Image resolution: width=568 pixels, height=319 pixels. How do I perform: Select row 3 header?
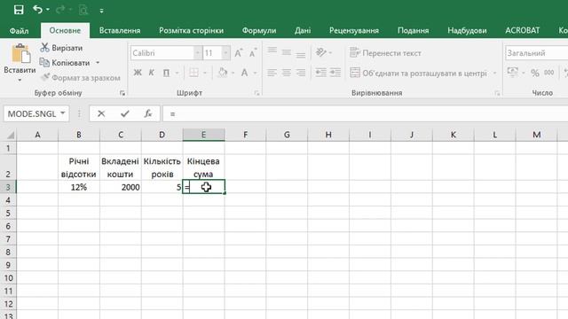[x=8, y=187]
